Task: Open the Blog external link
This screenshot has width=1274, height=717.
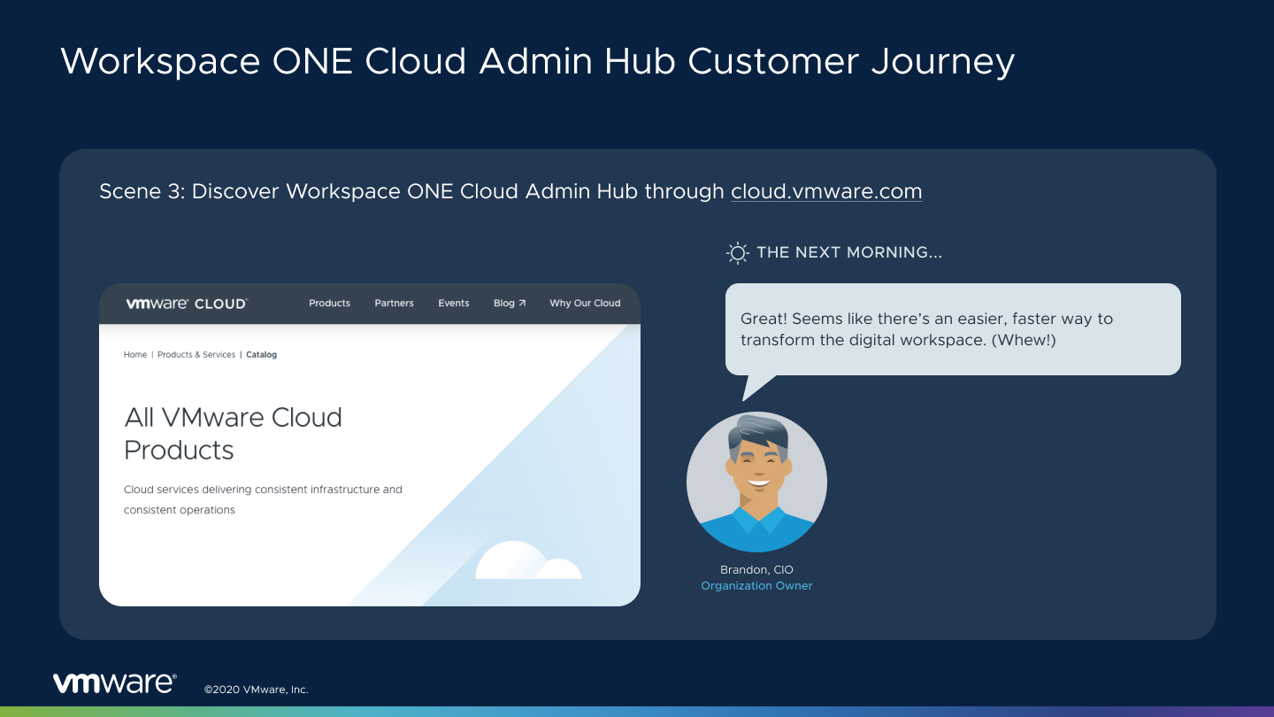Action: [510, 303]
